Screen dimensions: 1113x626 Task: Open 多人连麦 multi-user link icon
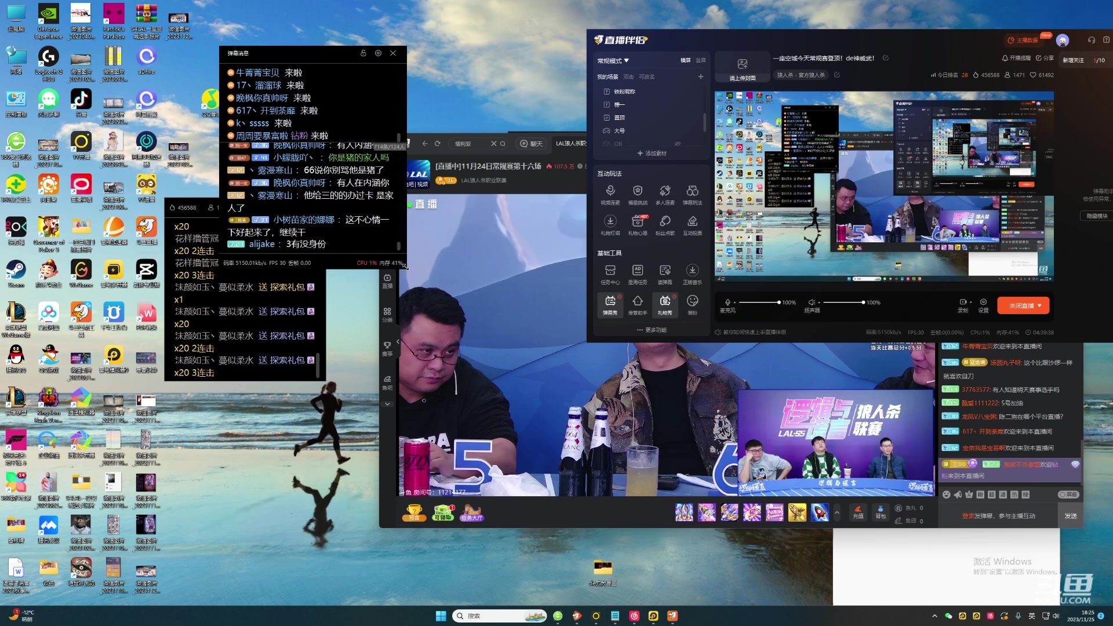pyautogui.click(x=665, y=195)
